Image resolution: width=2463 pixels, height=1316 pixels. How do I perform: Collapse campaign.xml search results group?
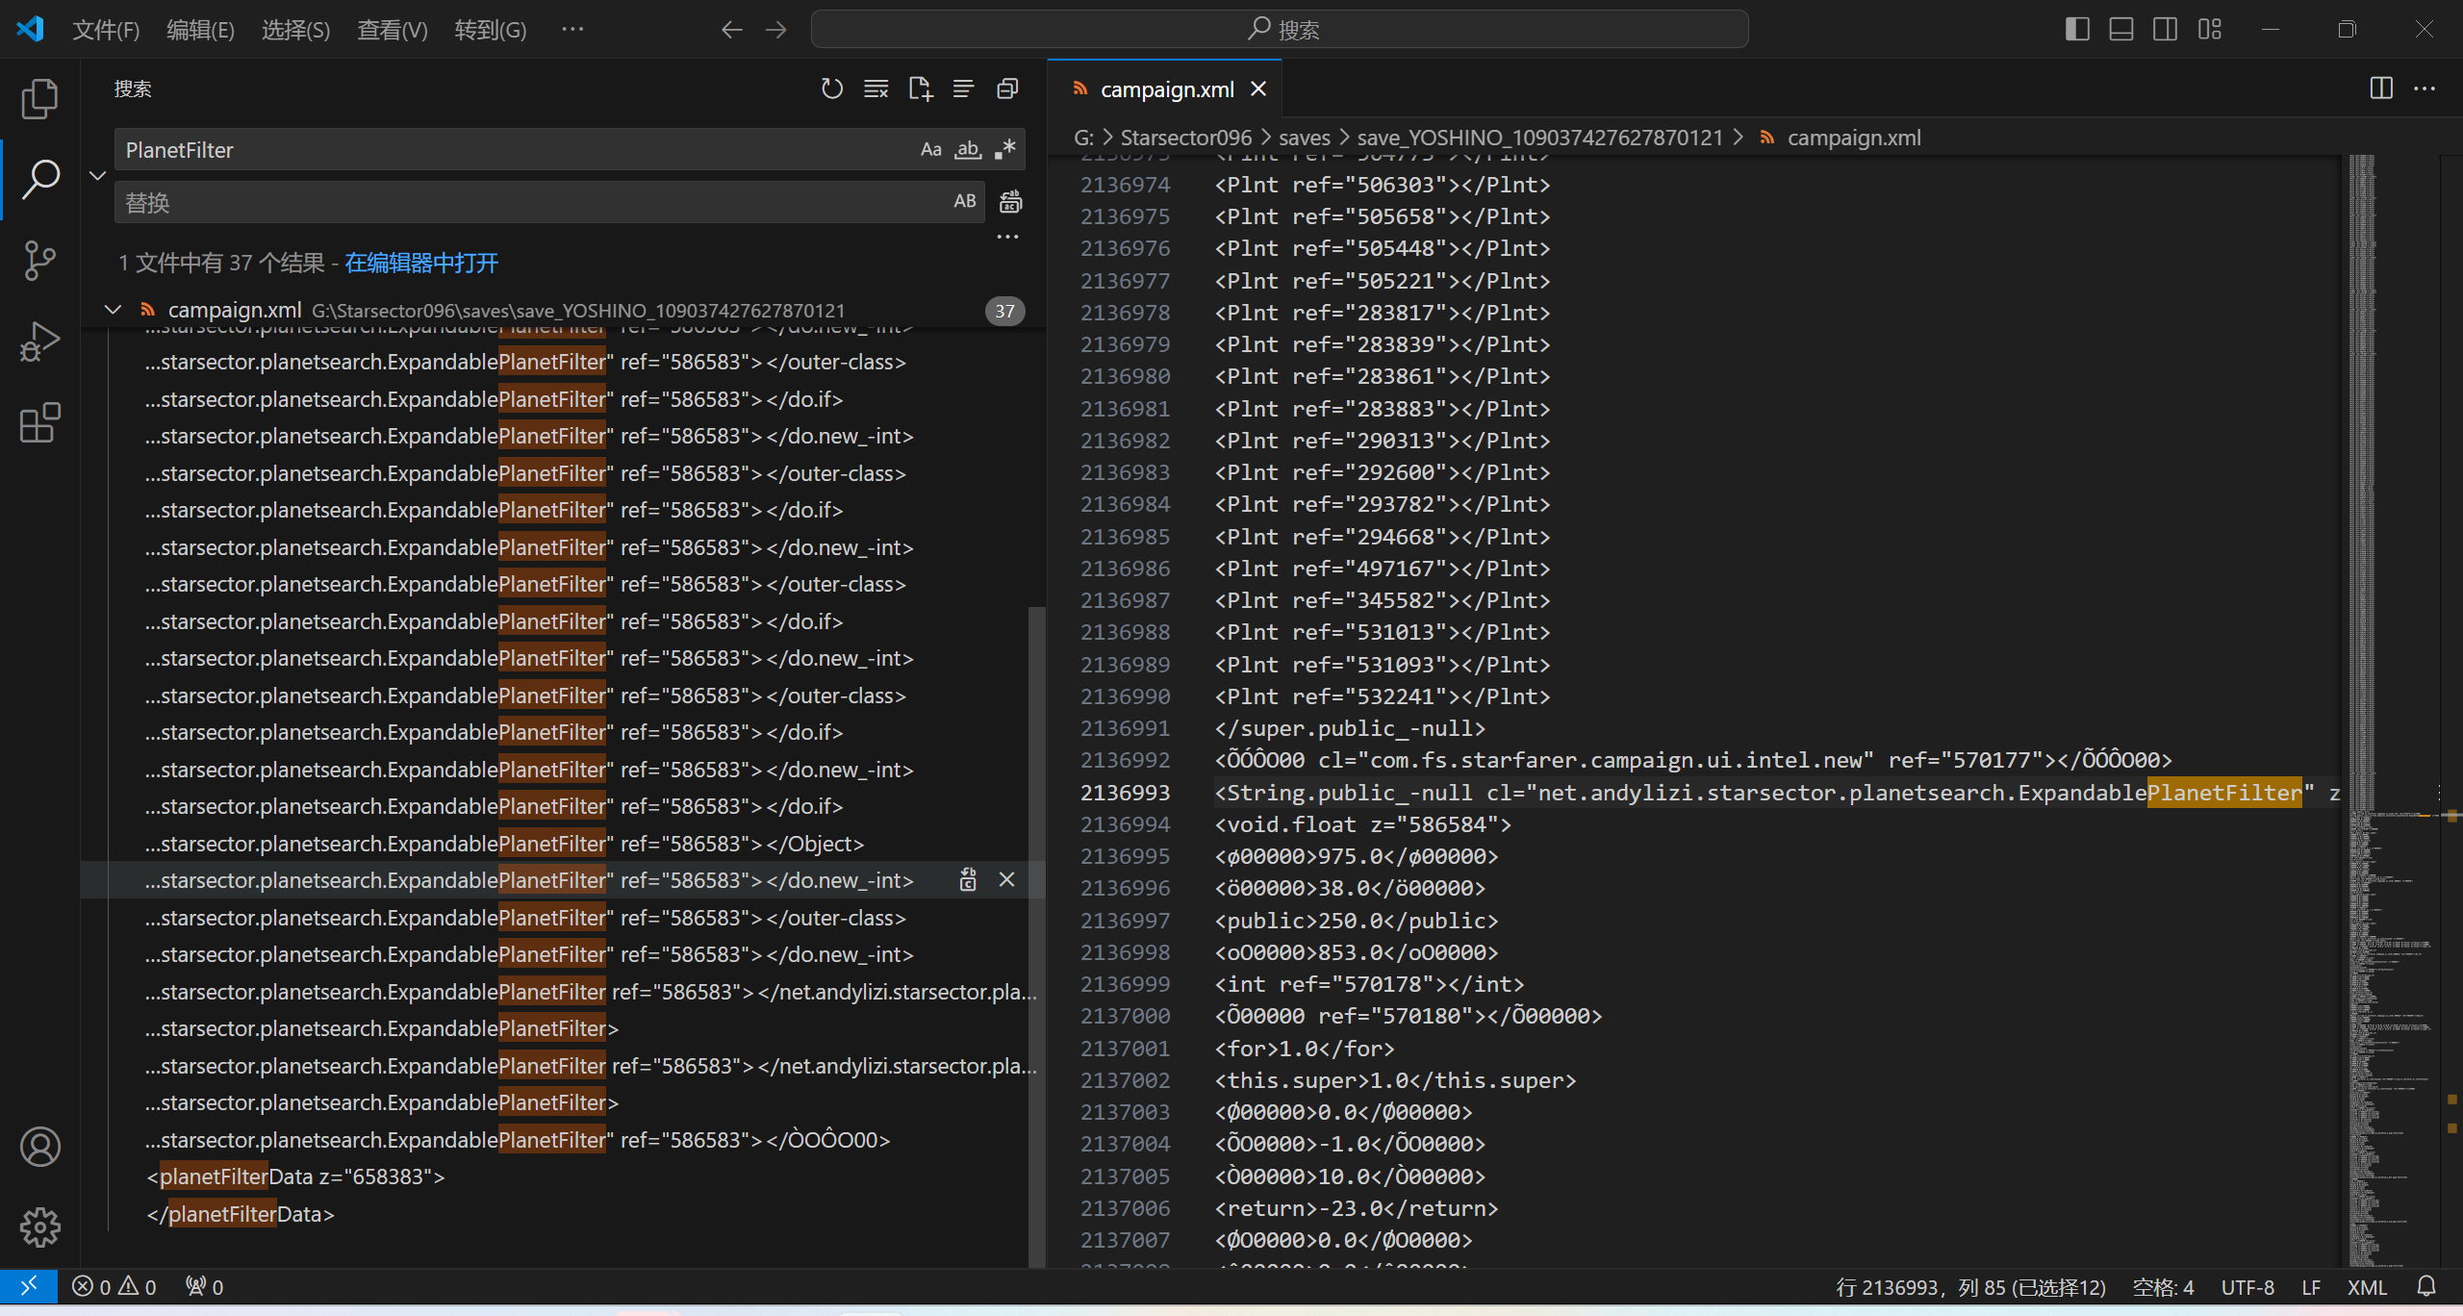(113, 310)
